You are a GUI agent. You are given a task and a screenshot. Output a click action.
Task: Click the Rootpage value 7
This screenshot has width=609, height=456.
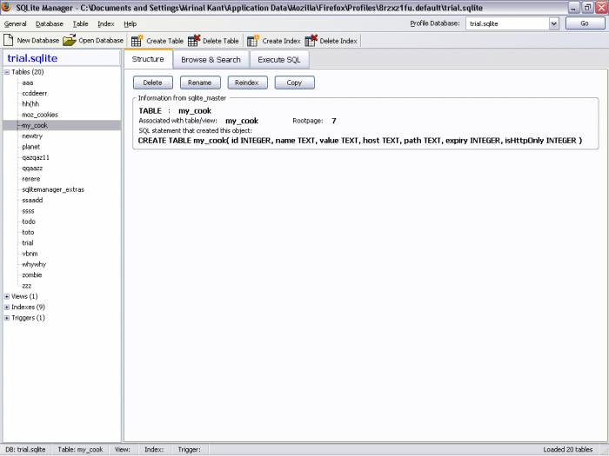(333, 121)
